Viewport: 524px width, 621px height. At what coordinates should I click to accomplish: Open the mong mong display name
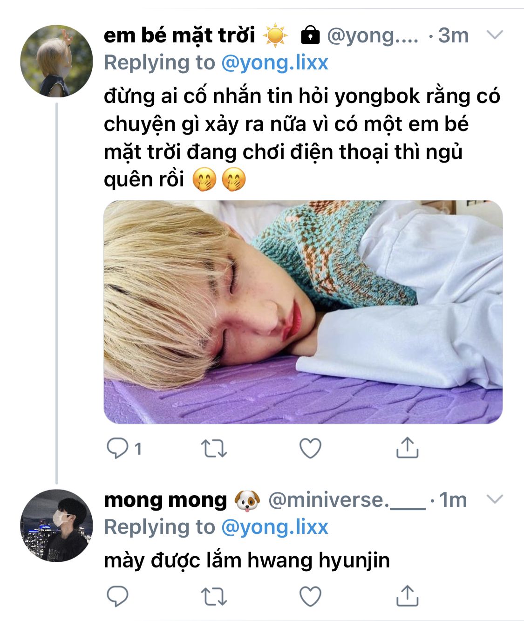[165, 500]
